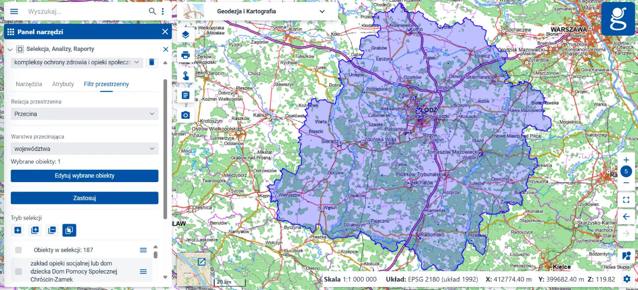Click the Zastosuj button
This screenshot has width=638, height=290.
tap(85, 198)
